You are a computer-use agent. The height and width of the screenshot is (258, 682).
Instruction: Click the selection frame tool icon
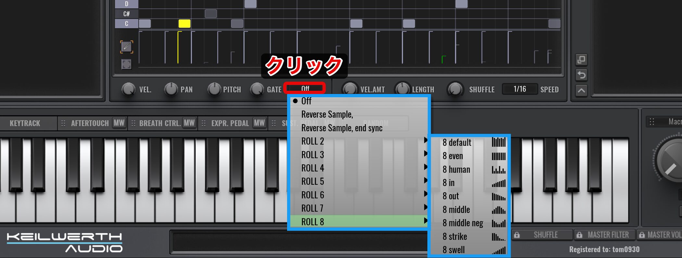click(x=126, y=64)
